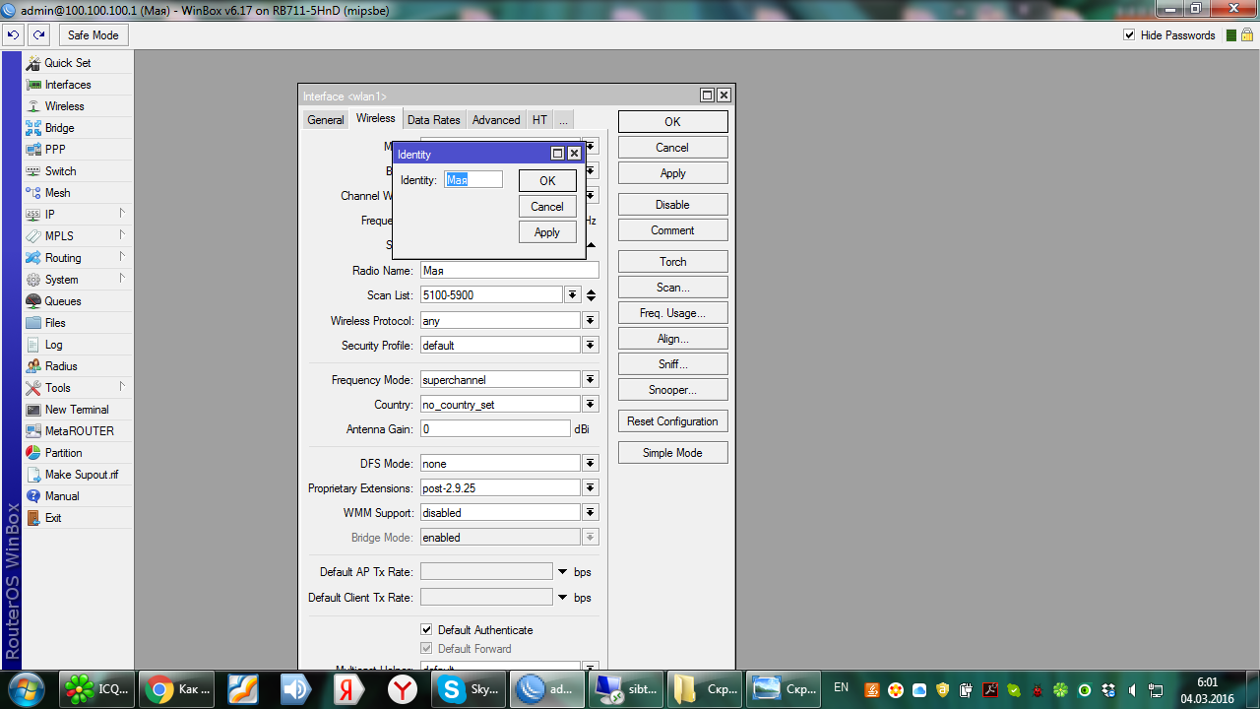Expand the Frequency Mode dropdown

590,380
